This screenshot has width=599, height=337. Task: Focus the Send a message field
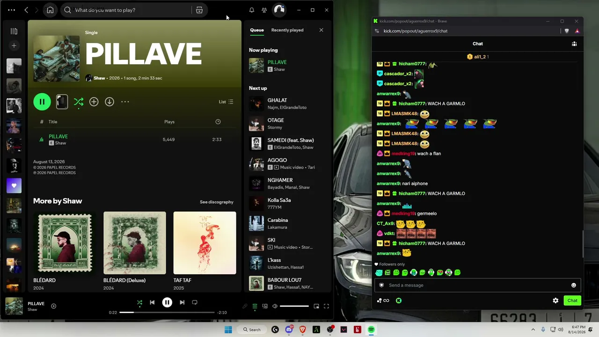point(477,285)
